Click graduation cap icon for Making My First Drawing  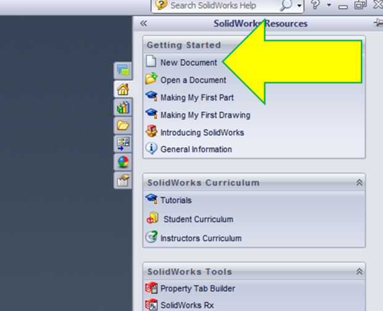(x=151, y=114)
